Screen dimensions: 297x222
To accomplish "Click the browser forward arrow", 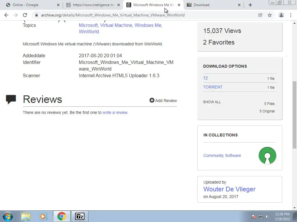I will 16,15.
